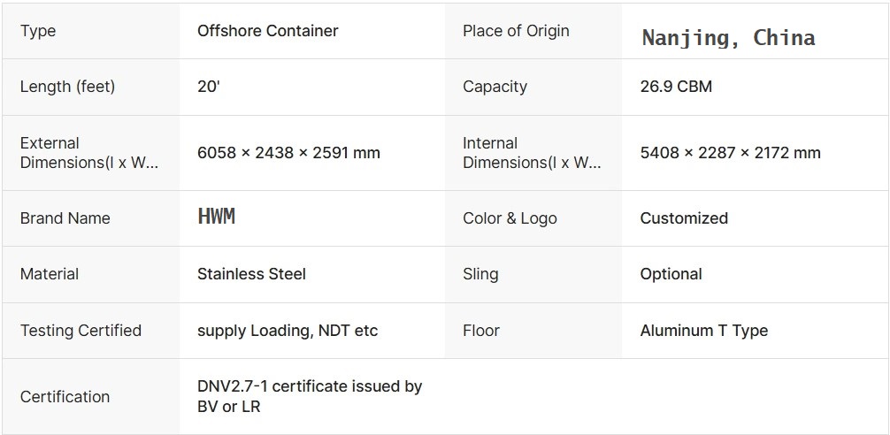Select the "6058 × 2438 × 2591 mm" value
This screenshot has height=435, width=890.
288,153
